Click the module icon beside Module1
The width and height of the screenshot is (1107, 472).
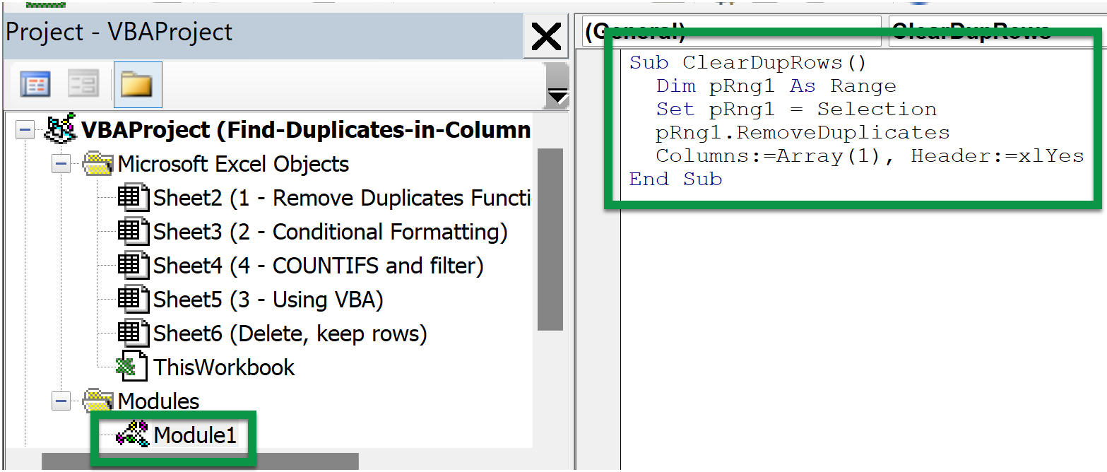134,435
